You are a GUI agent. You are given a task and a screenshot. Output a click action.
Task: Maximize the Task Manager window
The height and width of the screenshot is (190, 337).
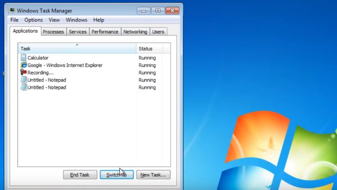158,11
